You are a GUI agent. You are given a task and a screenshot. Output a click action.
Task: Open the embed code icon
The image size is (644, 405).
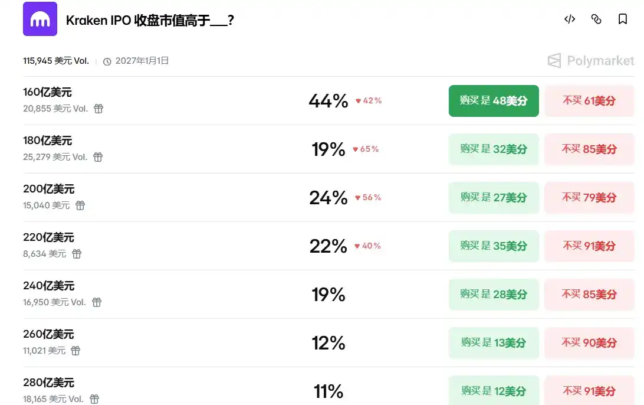pos(570,19)
